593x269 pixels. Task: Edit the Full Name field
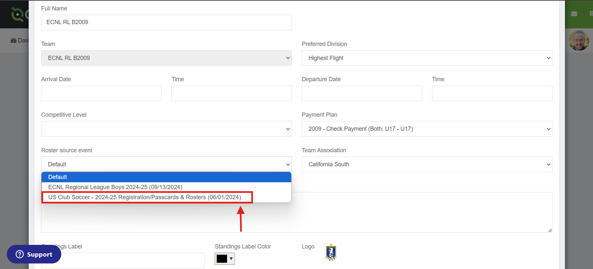pyautogui.click(x=166, y=22)
